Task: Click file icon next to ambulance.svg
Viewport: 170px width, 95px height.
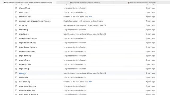Action: (x=16, y=17)
